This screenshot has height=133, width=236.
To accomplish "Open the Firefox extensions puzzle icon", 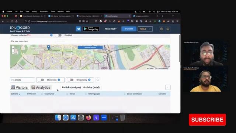I will 173,21.
